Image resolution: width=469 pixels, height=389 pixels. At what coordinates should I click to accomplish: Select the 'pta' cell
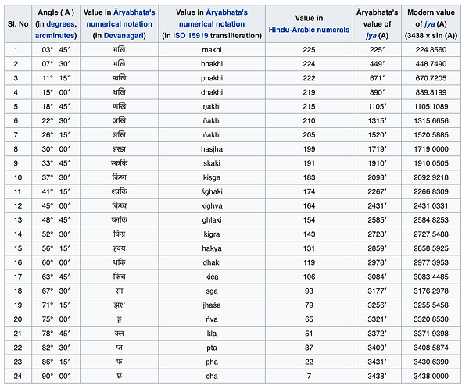pos(212,348)
